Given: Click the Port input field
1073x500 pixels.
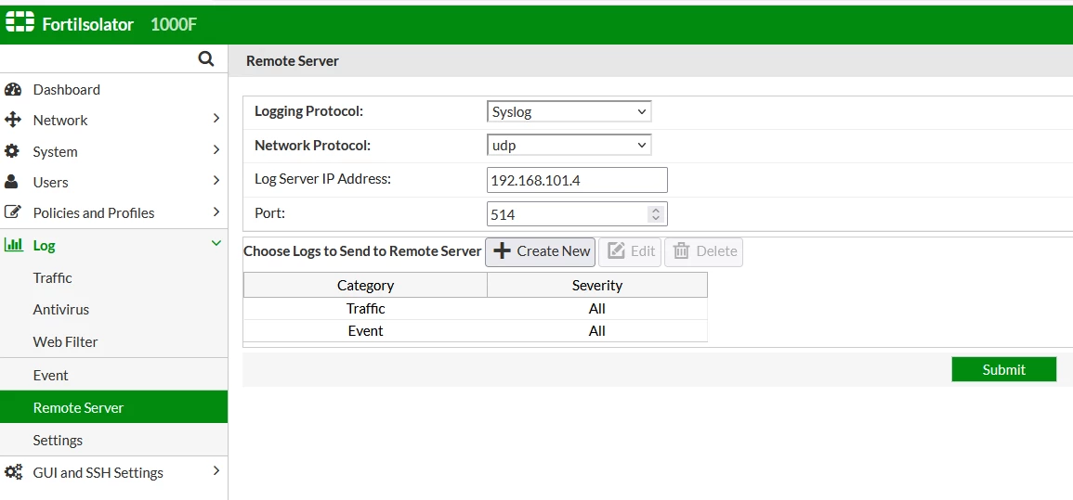Looking at the screenshot, I should click(577, 213).
